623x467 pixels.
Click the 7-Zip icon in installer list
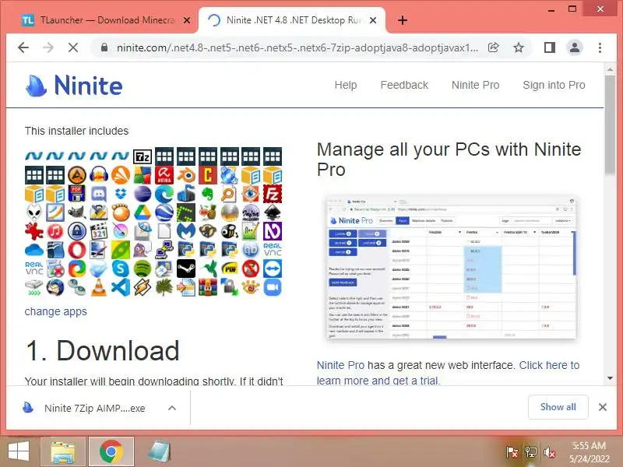coord(143,156)
